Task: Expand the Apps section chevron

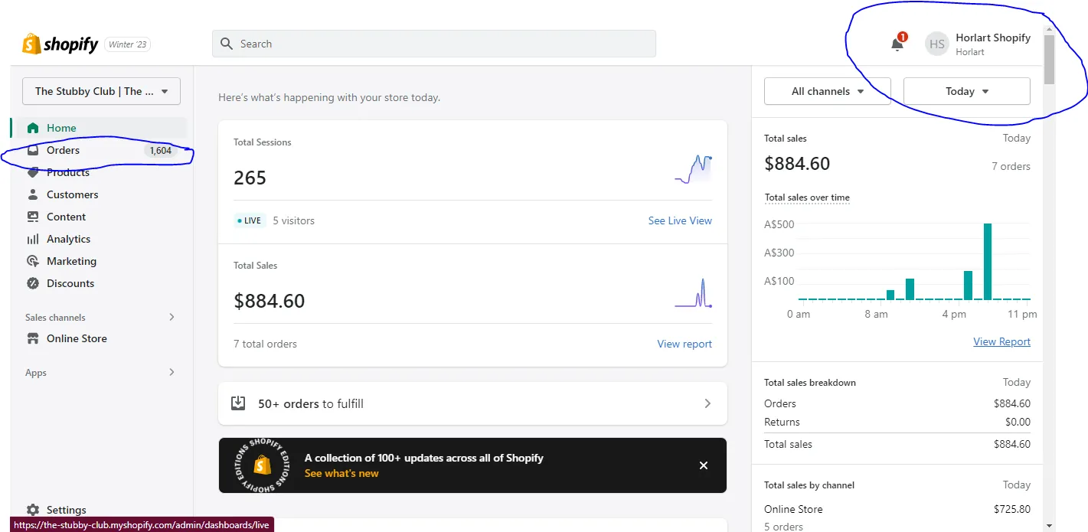Action: pos(172,372)
